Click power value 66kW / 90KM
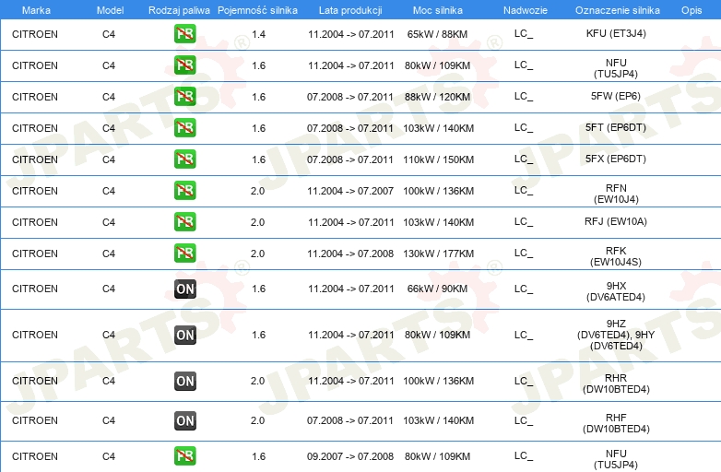The width and height of the screenshot is (721, 472). (x=437, y=289)
